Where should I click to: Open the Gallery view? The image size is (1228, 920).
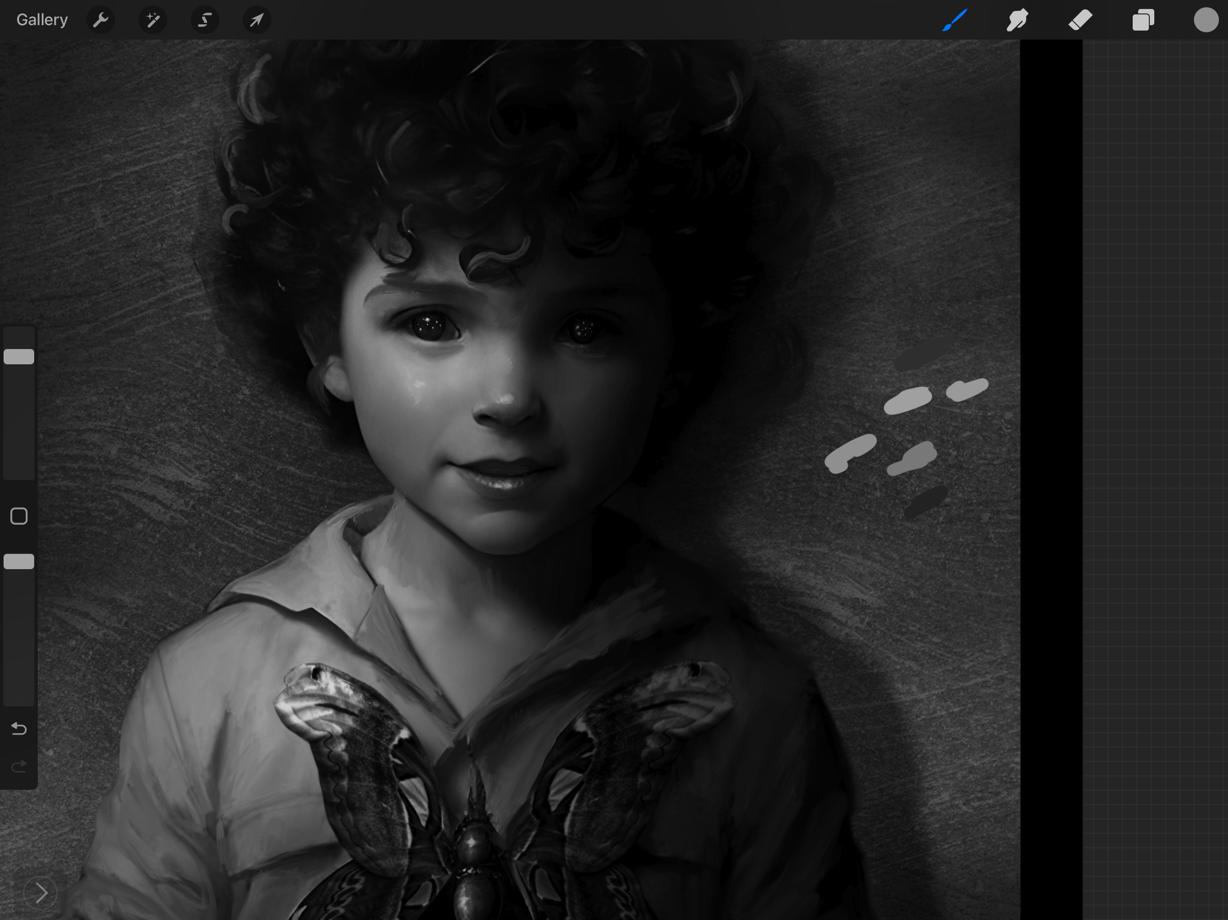click(42, 20)
